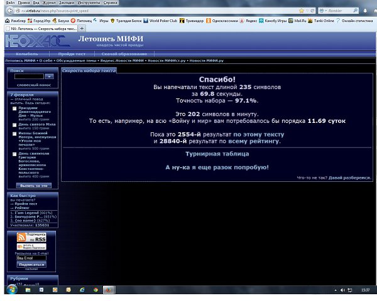Select the Иконы Божией Матери checkbox
Image resolution: width=377 pixels, height=301 pixels.
click(14, 134)
